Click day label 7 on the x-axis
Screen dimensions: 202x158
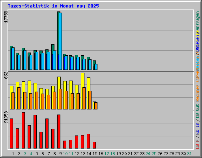(49, 154)
